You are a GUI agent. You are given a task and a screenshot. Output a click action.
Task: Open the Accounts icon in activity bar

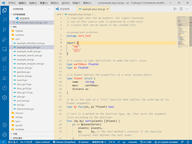pos(5,125)
